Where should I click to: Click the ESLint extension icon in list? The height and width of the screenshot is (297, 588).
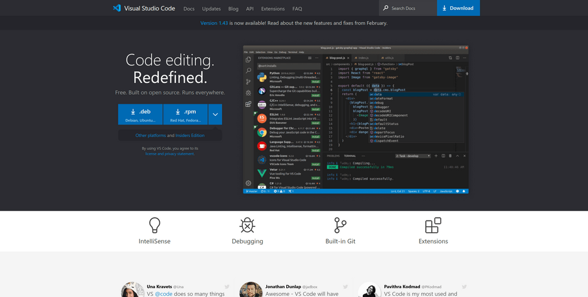tap(262, 118)
